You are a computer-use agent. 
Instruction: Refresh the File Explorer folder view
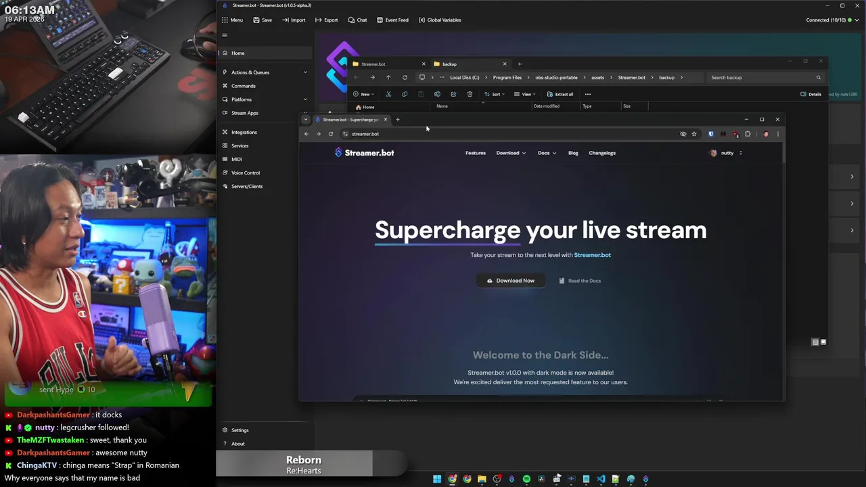(x=405, y=77)
